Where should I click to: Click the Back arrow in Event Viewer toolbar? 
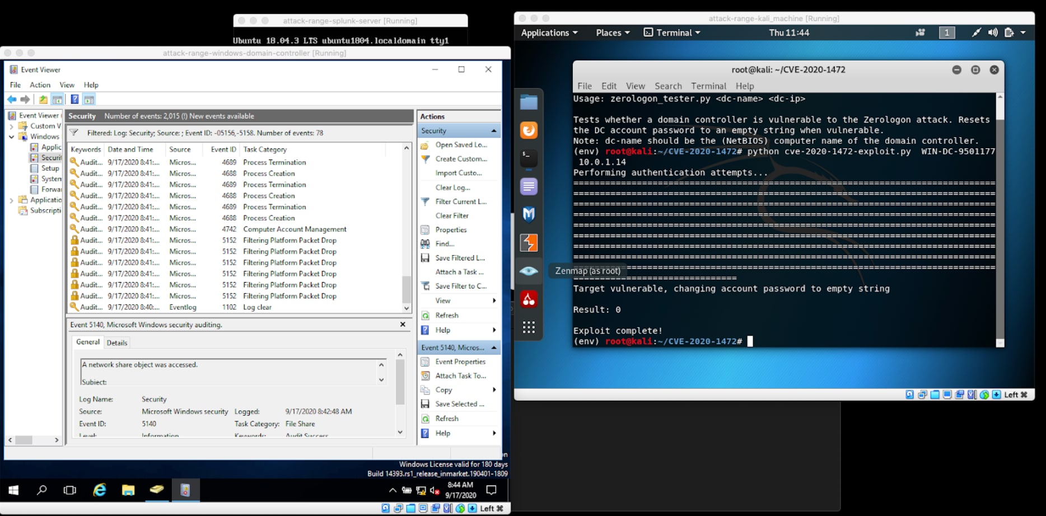tap(12, 100)
